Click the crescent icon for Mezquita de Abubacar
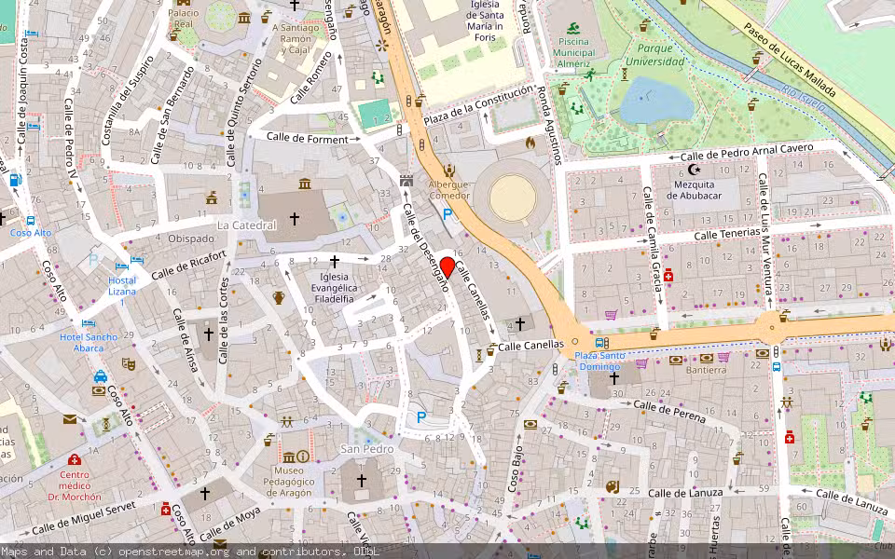 695,169
